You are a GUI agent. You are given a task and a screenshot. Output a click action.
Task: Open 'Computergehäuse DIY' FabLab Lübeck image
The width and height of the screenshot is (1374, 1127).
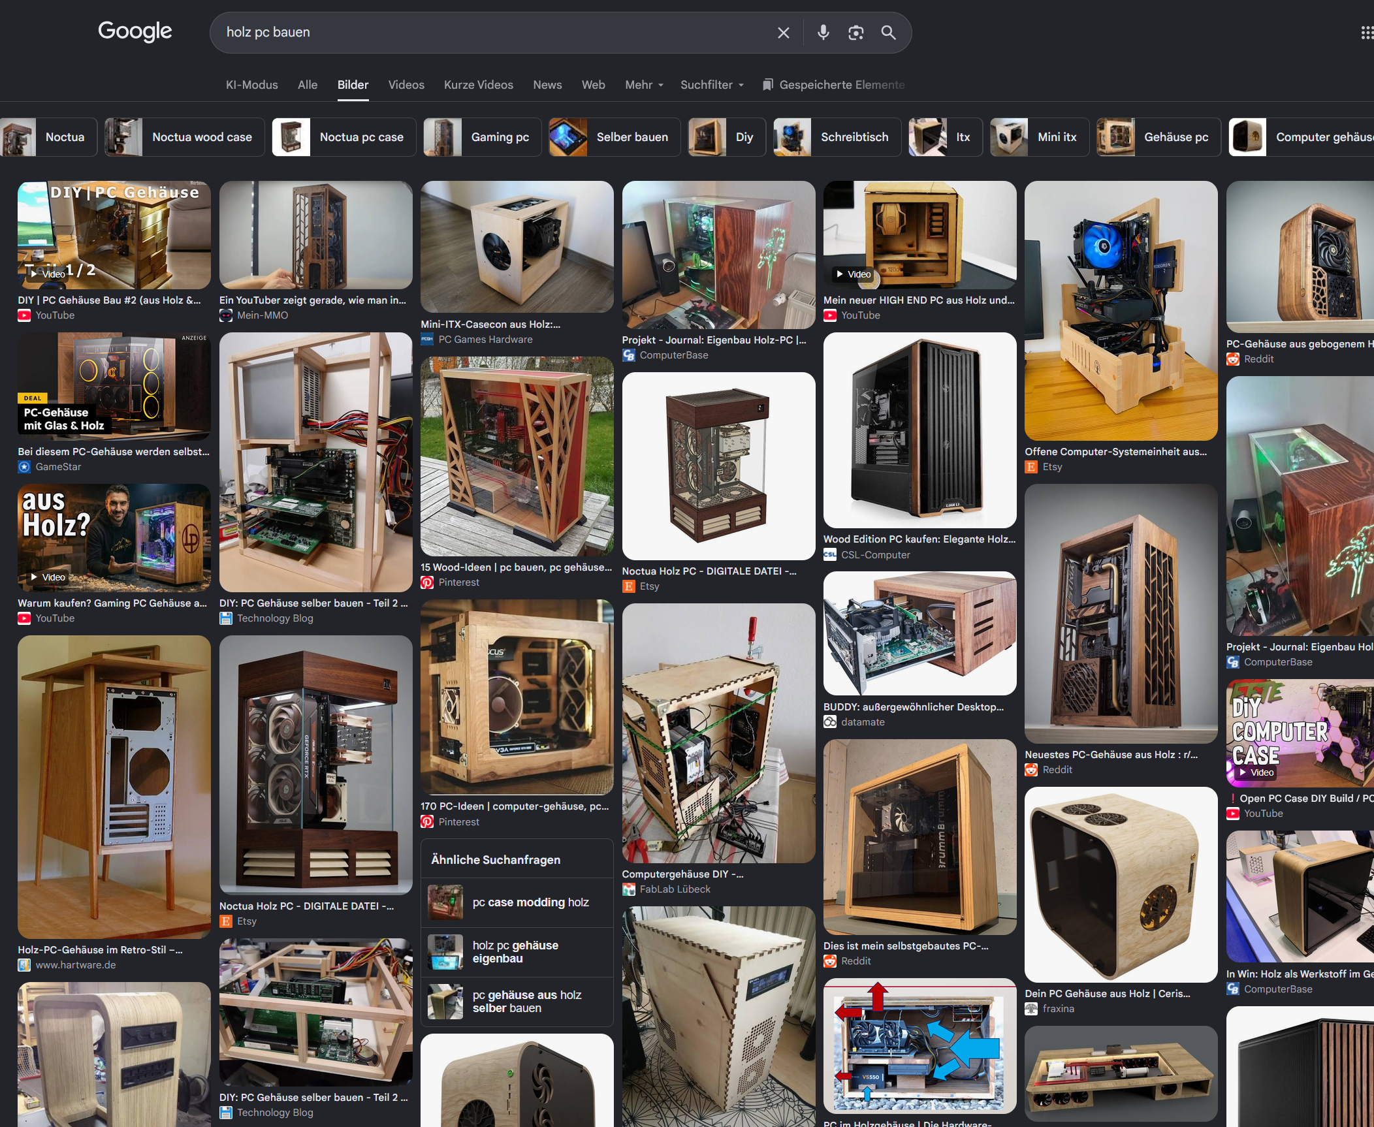coord(718,733)
